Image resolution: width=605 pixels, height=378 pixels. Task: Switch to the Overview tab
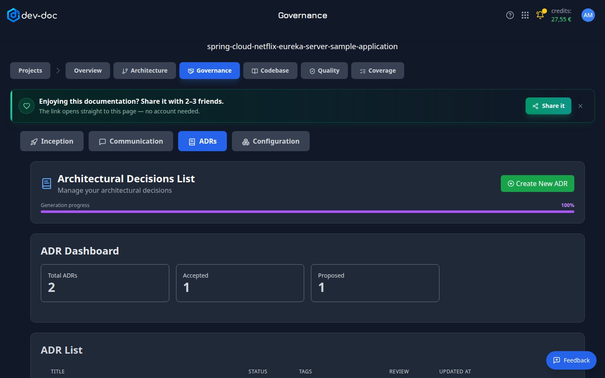(88, 71)
